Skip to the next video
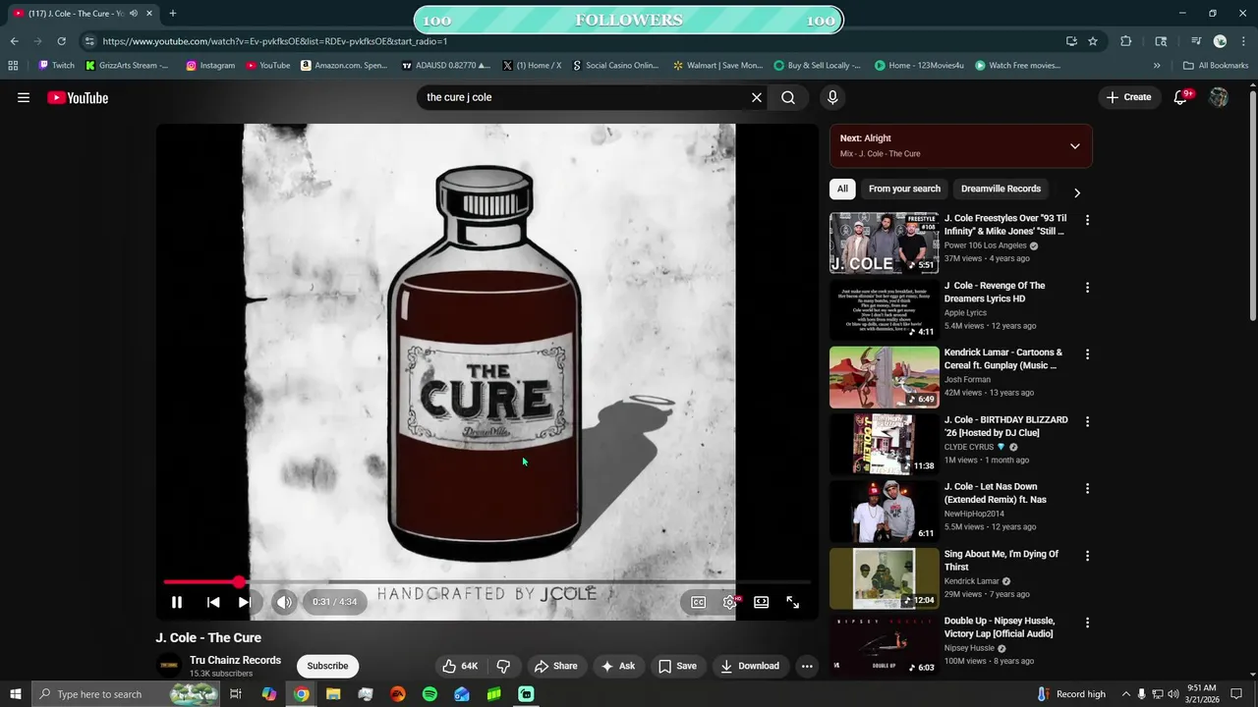Image resolution: width=1258 pixels, height=707 pixels. (x=245, y=602)
